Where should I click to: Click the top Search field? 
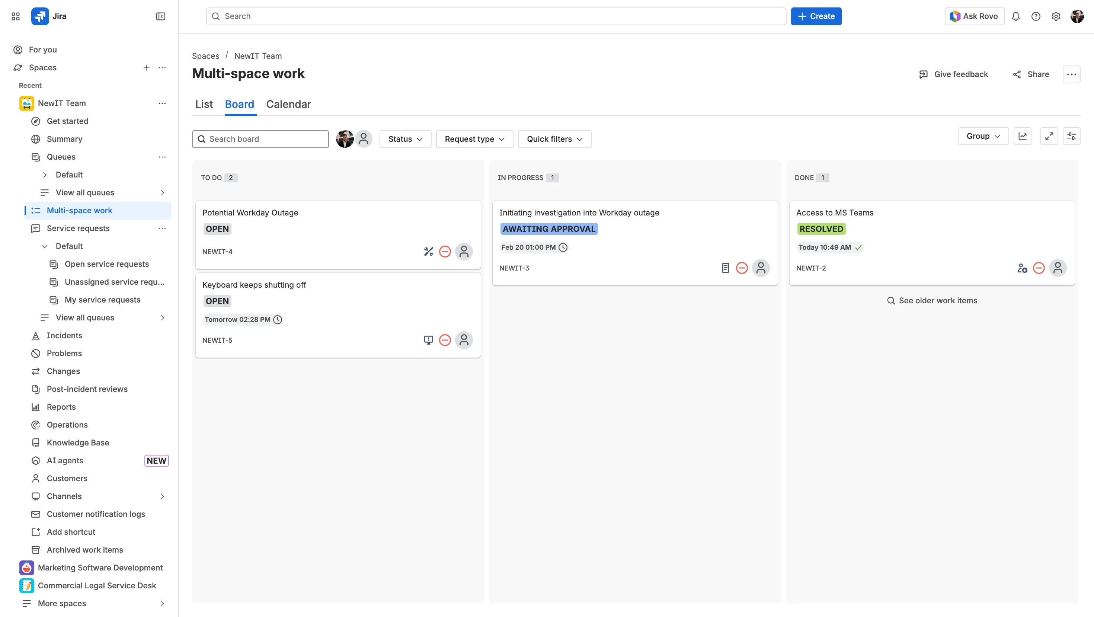point(496,16)
